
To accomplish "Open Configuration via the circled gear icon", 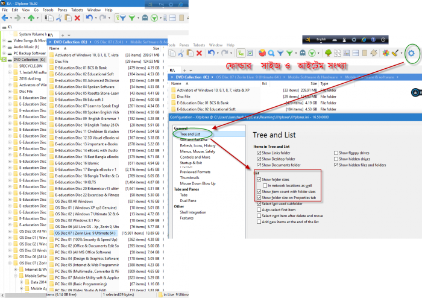I will [411, 53].
